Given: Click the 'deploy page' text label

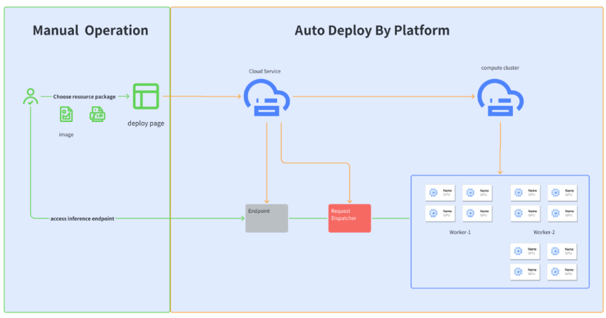Looking at the screenshot, I should [x=146, y=123].
